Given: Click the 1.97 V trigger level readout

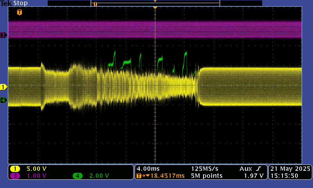Looking at the screenshot, I should 254,176.
